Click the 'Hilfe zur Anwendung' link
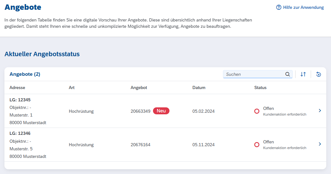 (303, 7)
